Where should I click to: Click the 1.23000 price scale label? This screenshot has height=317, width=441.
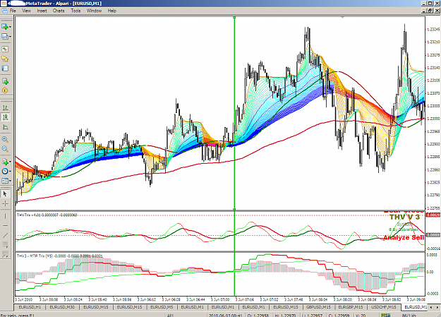(433, 119)
